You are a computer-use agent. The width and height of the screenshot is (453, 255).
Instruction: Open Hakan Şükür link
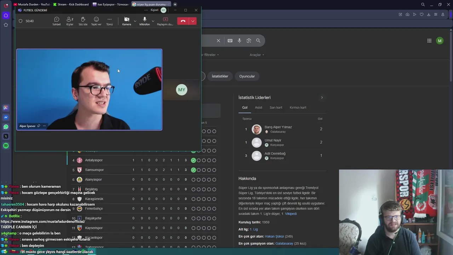[x=275, y=236]
